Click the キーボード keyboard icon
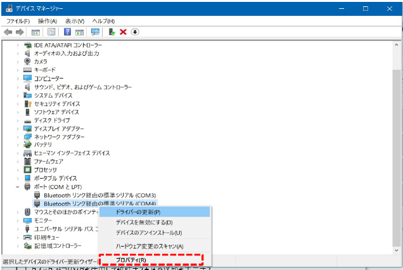The image size is (403, 270). 27,70
